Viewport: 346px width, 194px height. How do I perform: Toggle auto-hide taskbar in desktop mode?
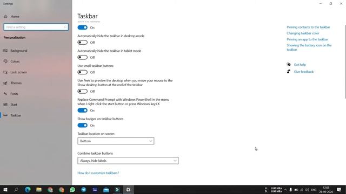pyautogui.click(x=83, y=43)
